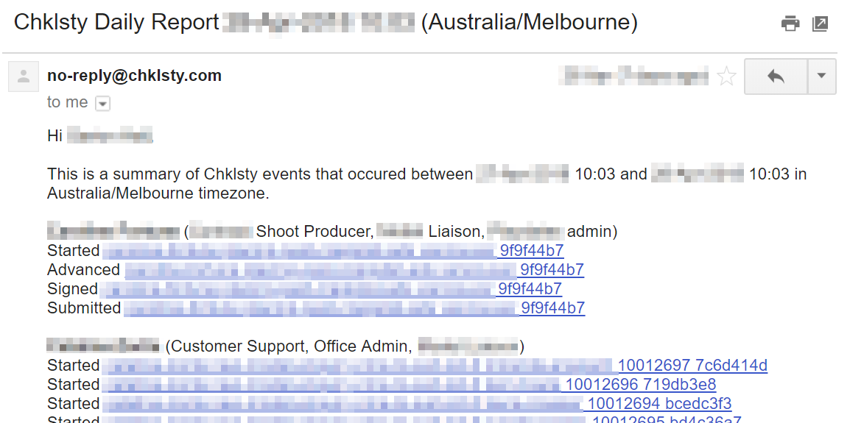The image size is (850, 423).
Task: Click sender name no-reply@chklsty.com
Action: 135,75
